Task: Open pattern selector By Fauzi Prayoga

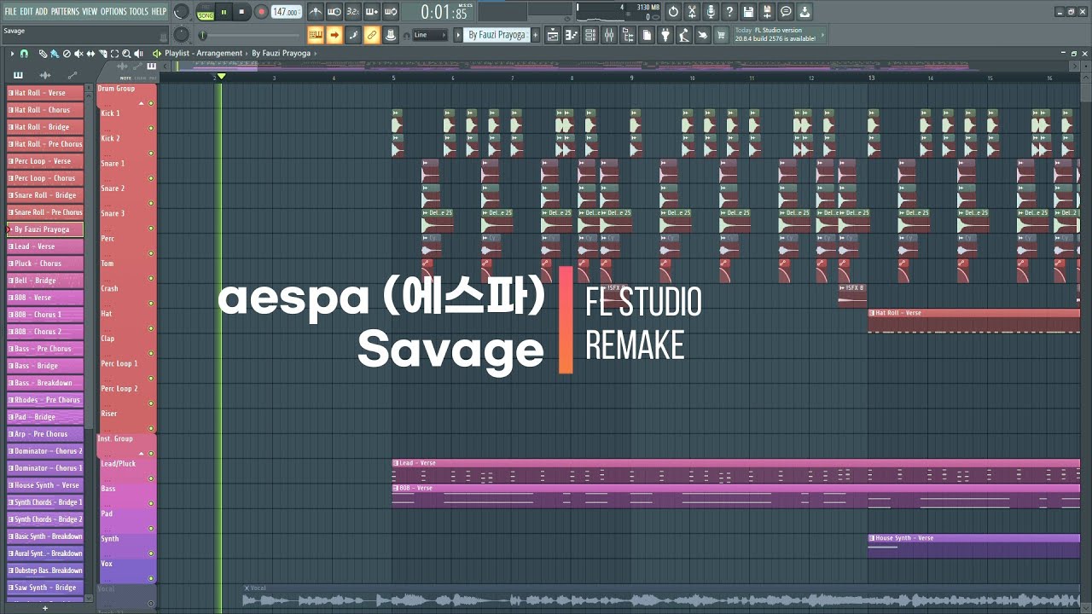Action: 498,35
